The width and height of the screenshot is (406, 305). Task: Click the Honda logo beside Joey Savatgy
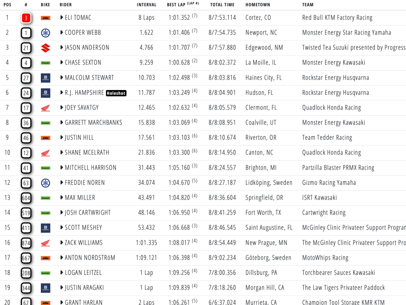pyautogui.click(x=46, y=108)
